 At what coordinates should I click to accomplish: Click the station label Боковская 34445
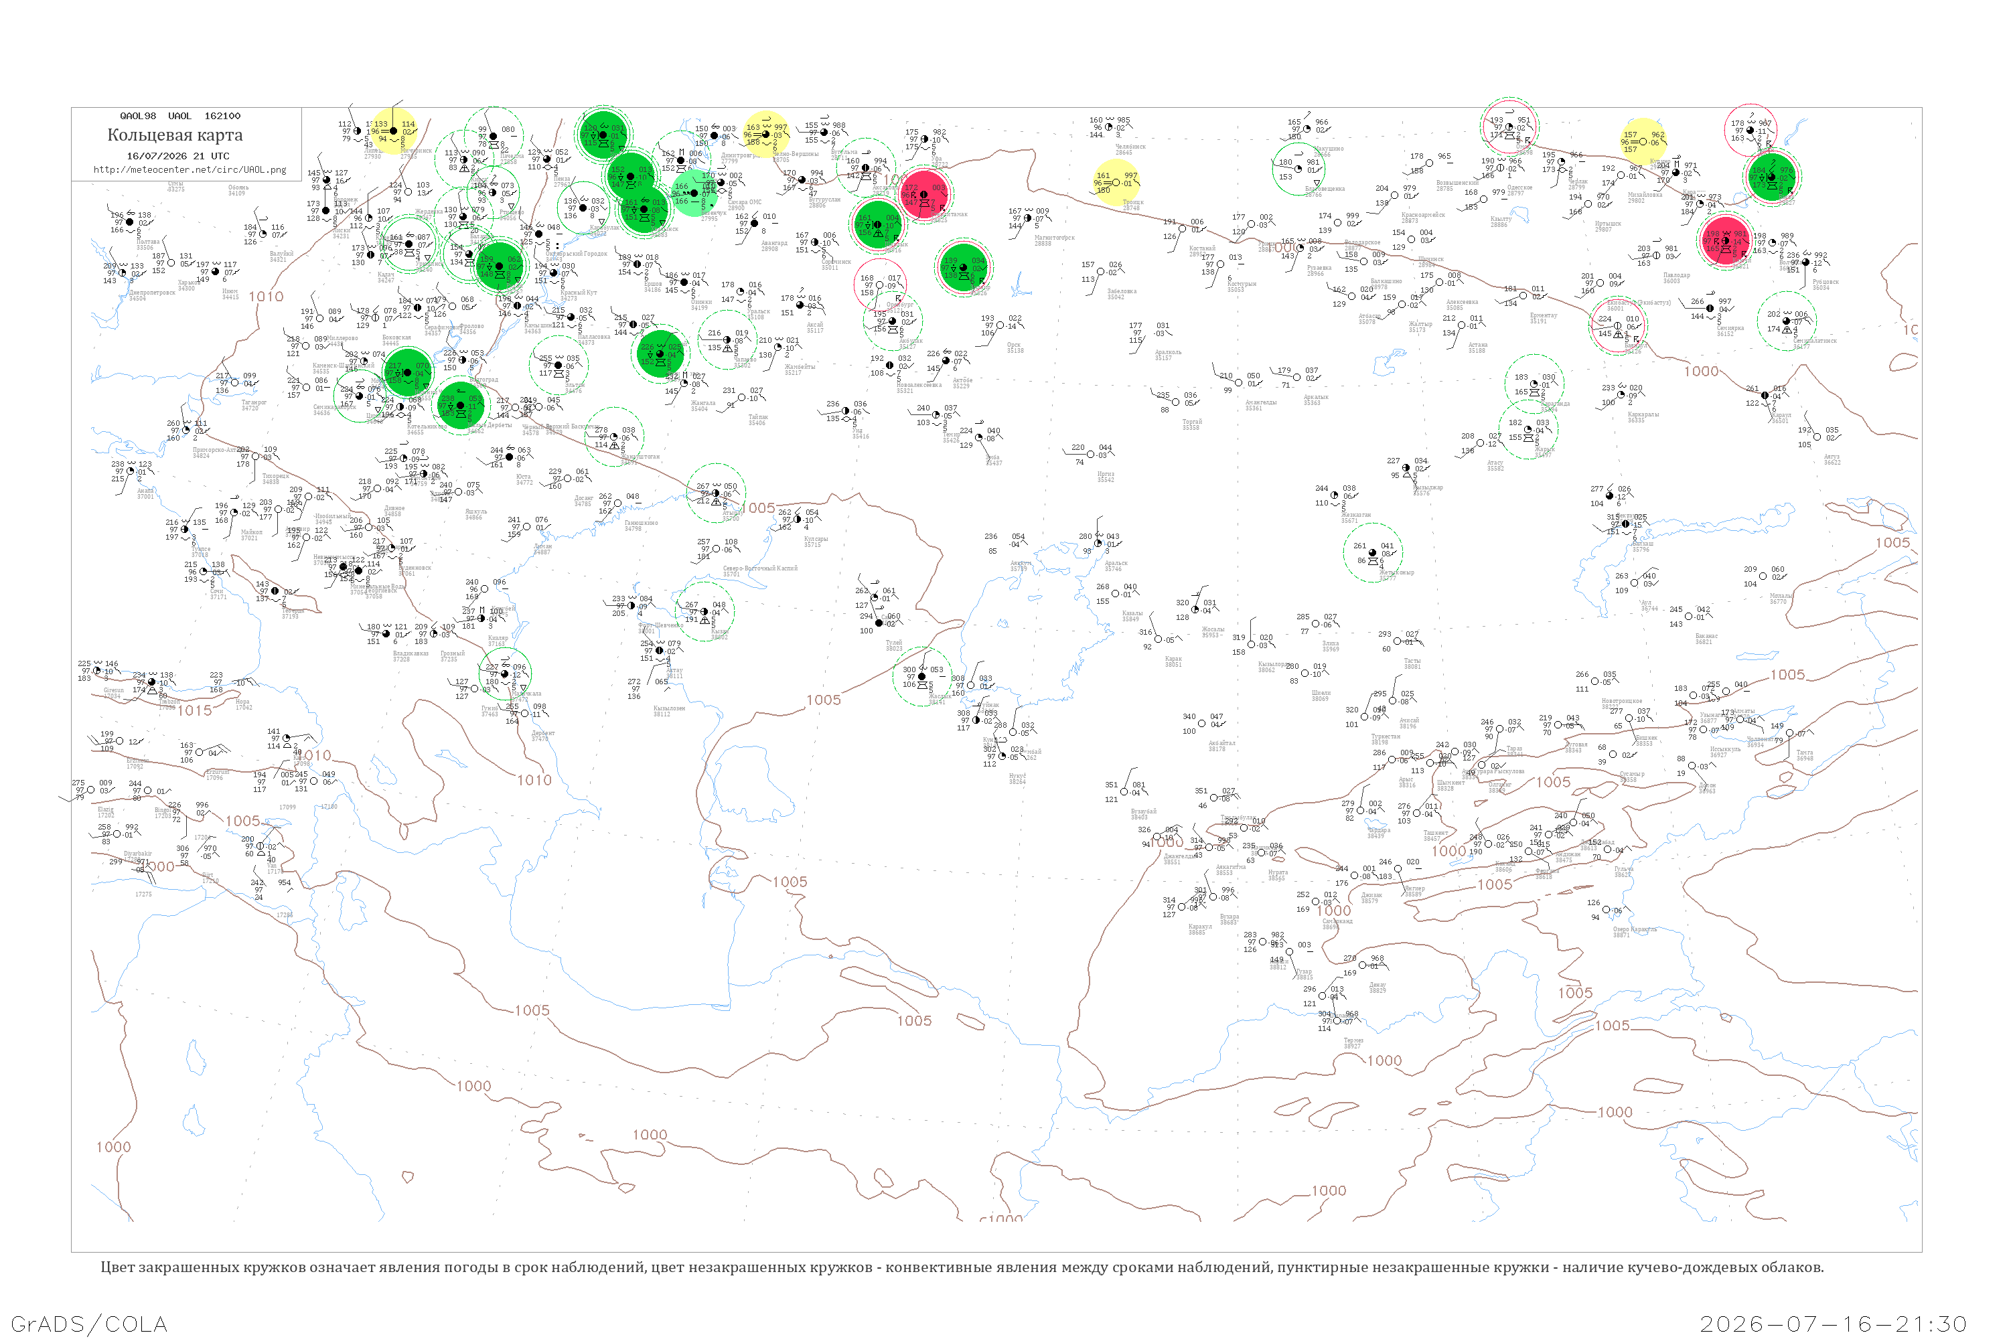[x=396, y=340]
